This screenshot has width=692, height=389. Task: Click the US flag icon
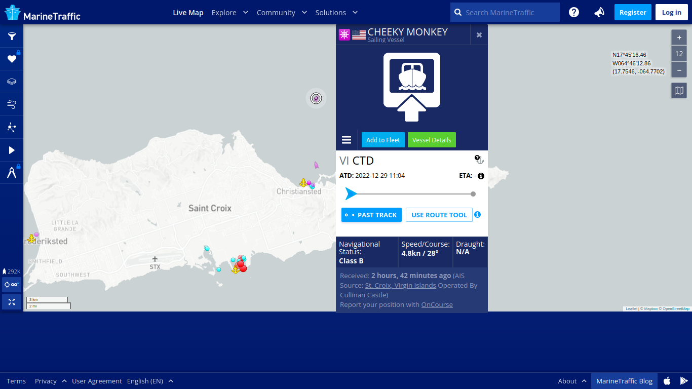click(359, 35)
